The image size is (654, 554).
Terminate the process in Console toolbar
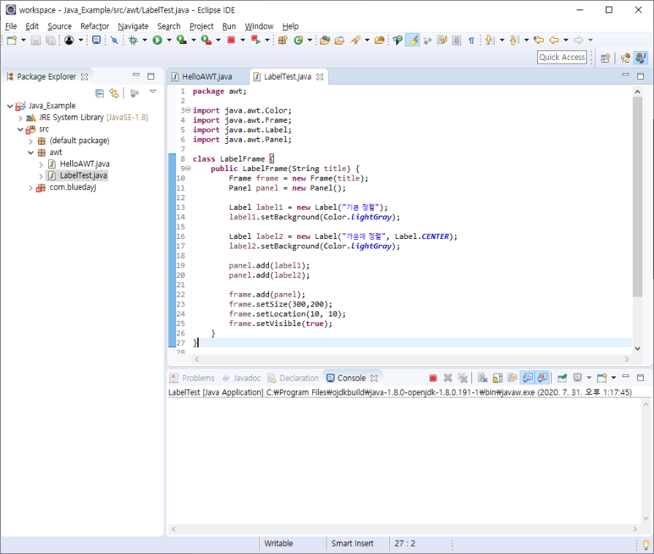[x=433, y=378]
